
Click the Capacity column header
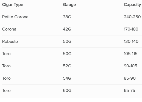pyautogui.click(x=132, y=5)
